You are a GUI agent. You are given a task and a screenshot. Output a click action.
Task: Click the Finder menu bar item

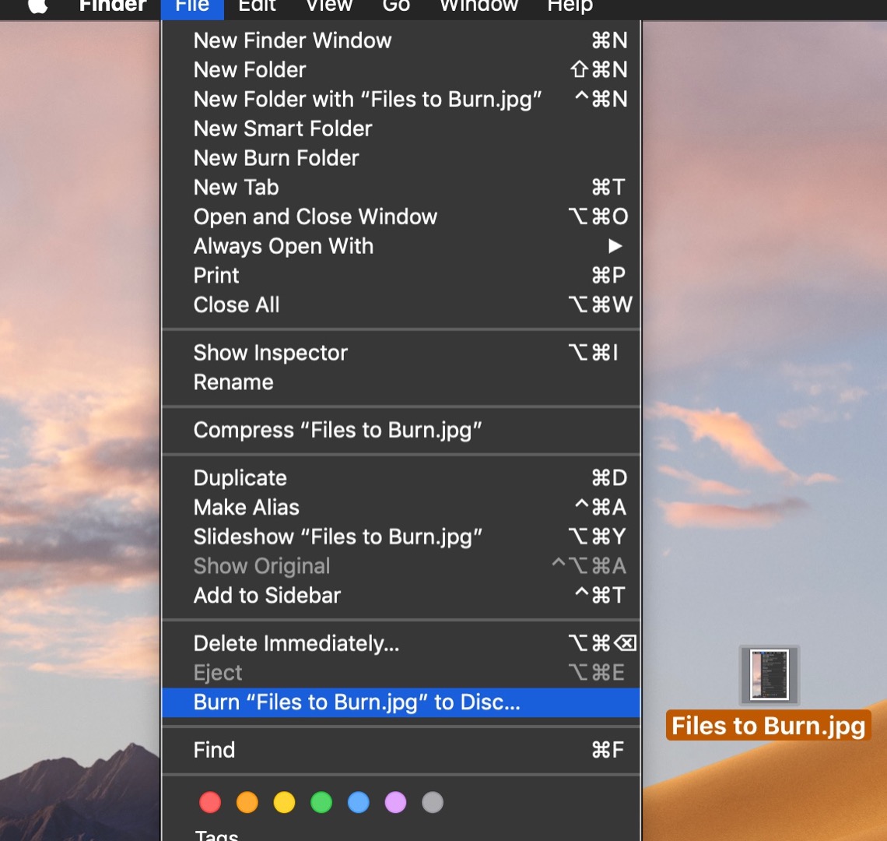113,5
